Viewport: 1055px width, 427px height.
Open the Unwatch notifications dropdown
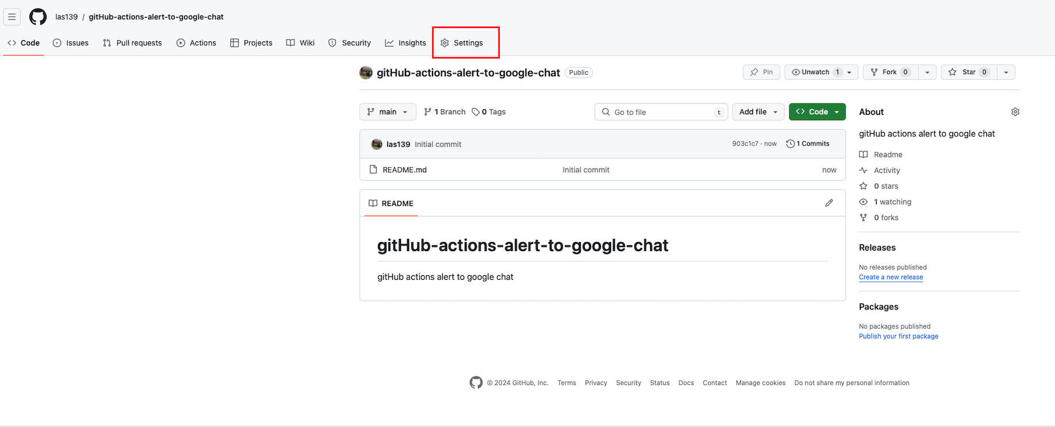tap(821, 72)
